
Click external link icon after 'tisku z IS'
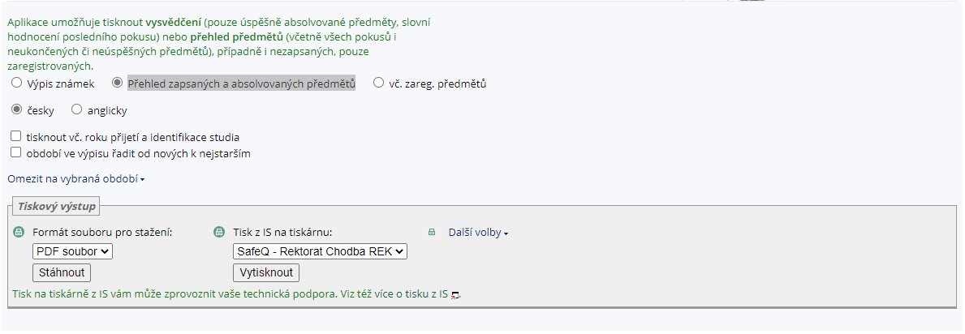point(454,295)
